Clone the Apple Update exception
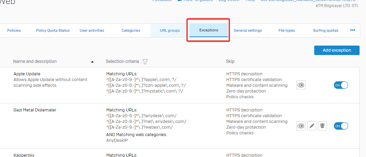 click(x=301, y=85)
